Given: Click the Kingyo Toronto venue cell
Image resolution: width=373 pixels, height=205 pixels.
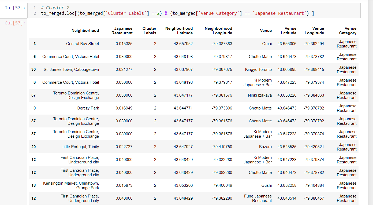Looking at the screenshot, I should point(258,69).
